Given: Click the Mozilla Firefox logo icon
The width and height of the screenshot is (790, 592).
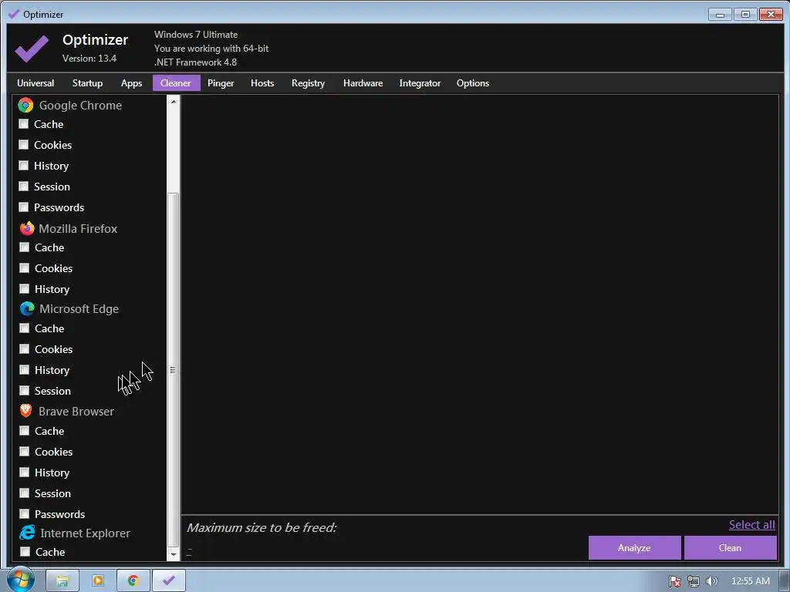Looking at the screenshot, I should (27, 228).
